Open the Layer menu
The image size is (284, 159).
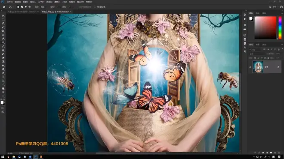click(x=33, y=2)
